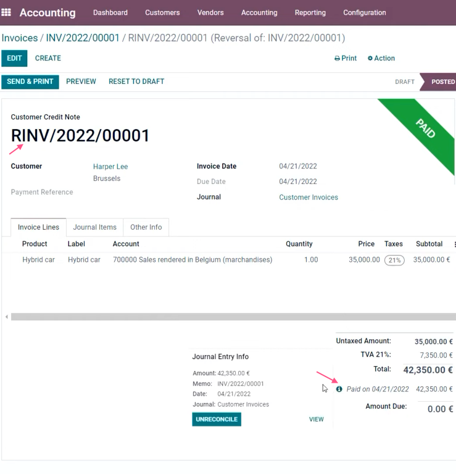The width and height of the screenshot is (456, 474).
Task: Click the Paid on 04/21/2022 text
Action: tap(378, 389)
